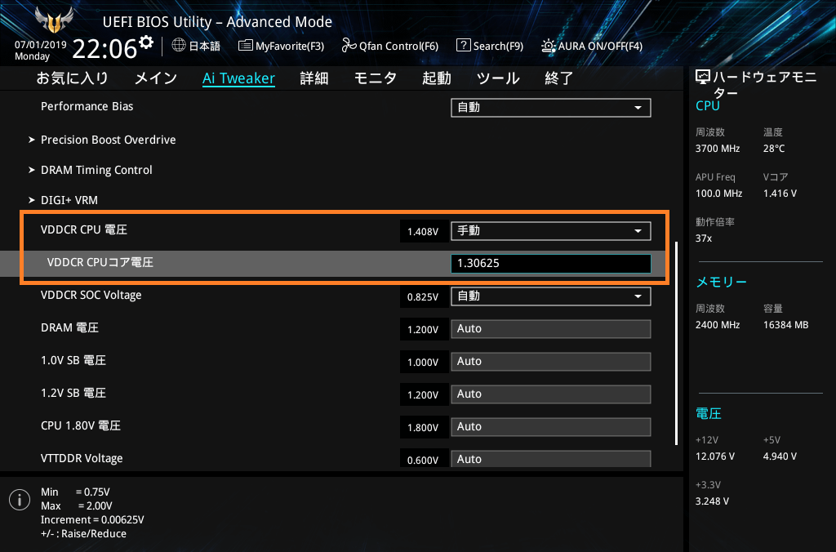Select the VDDCR CPUコア電圧 label row
Screen dimensions: 836x552
click(x=100, y=262)
